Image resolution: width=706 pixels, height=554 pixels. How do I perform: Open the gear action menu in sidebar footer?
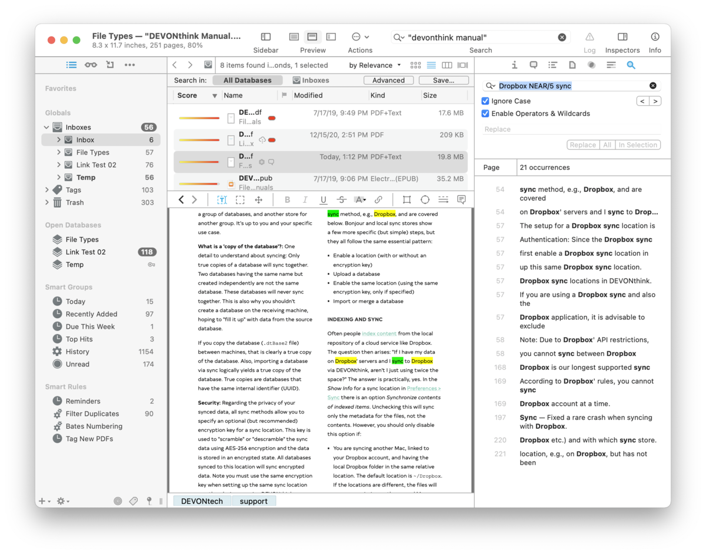tap(62, 501)
